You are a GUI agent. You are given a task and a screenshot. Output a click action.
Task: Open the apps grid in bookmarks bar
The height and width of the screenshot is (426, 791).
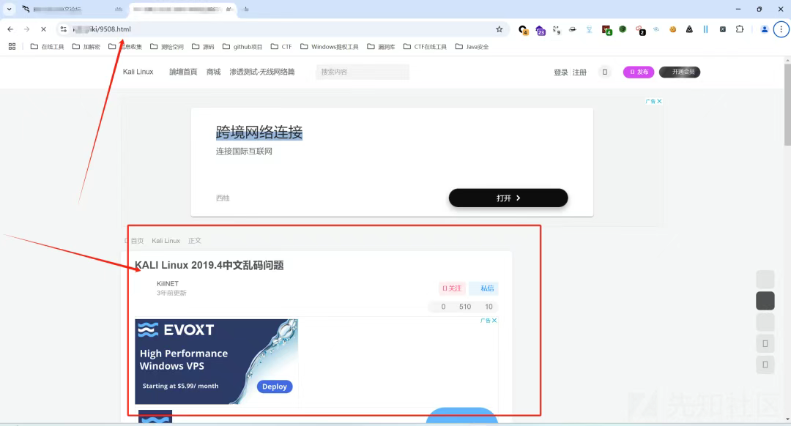[x=12, y=46]
